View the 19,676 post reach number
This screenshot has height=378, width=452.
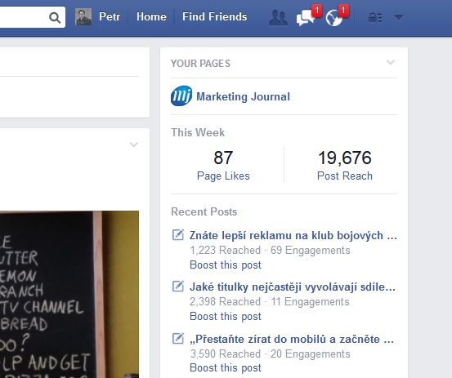344,158
